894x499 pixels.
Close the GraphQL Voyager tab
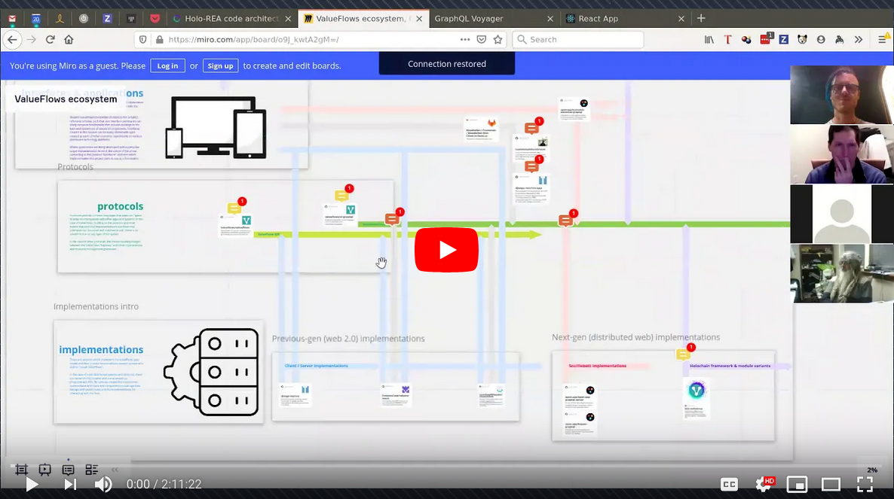(x=550, y=19)
